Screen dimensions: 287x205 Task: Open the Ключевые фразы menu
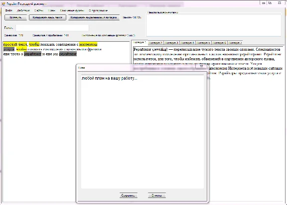[x=72, y=10]
